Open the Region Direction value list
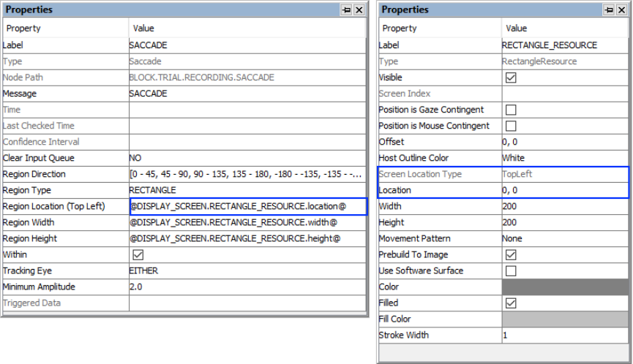Image resolution: width=633 pixels, height=364 pixels. pos(247,174)
